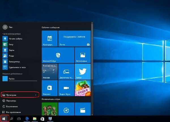Expand the Проводник jump list arrow
The image size is (170, 122).
[35, 95]
